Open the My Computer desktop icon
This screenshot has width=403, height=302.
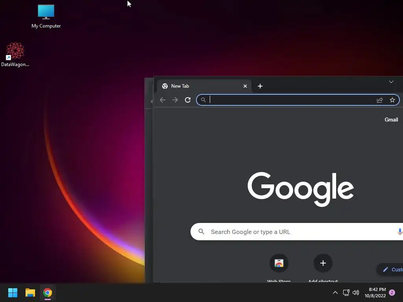point(46,16)
